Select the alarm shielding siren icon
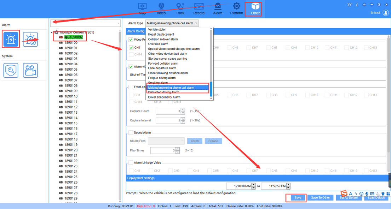 coord(30,39)
